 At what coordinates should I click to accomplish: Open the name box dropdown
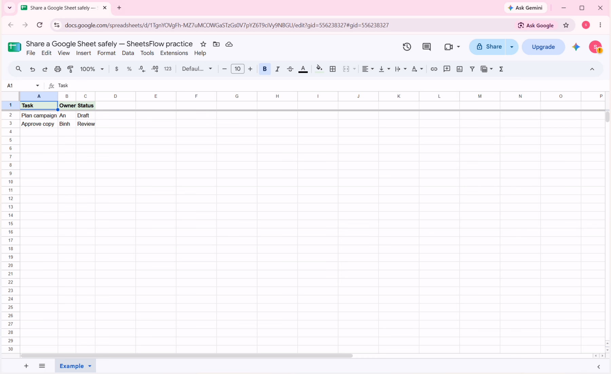pos(37,86)
